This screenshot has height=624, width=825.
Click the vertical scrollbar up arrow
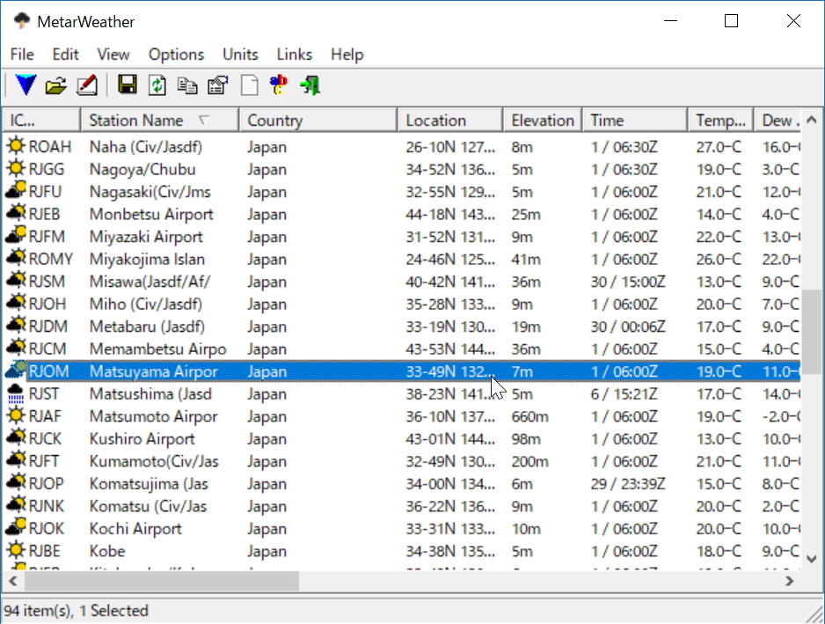(x=811, y=120)
